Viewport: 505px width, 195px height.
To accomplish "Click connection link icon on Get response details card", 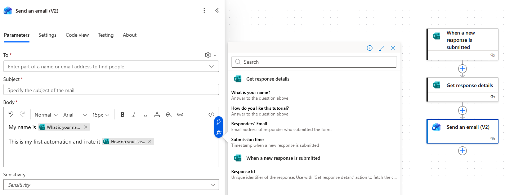I will click(x=493, y=97).
